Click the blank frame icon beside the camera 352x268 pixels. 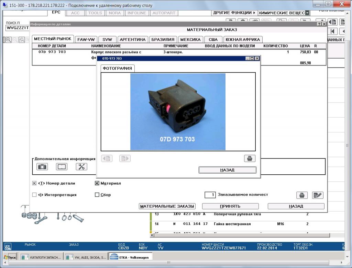pyautogui.click(x=62, y=167)
